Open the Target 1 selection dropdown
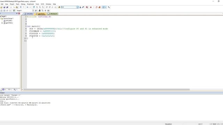Image resolution: width=223 pixels, height=125 pixels. coord(33,11)
